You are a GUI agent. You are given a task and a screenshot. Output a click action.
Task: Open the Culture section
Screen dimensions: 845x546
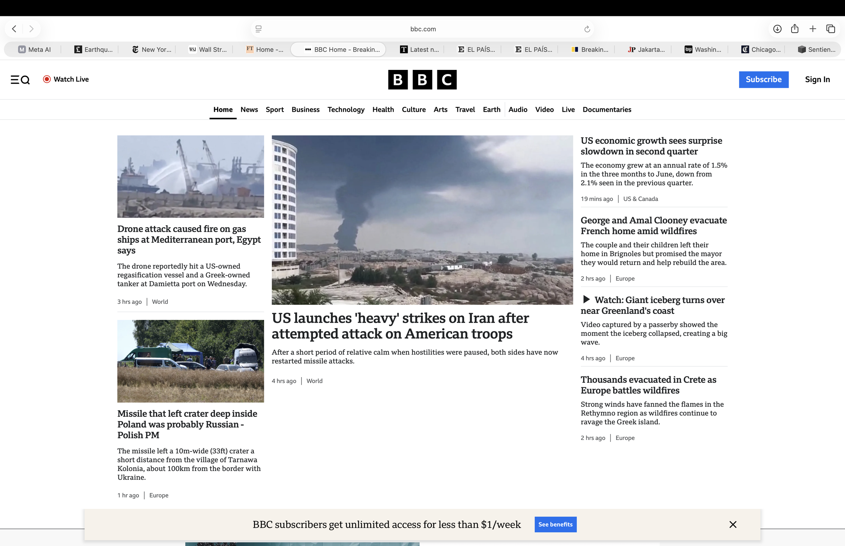pos(413,109)
